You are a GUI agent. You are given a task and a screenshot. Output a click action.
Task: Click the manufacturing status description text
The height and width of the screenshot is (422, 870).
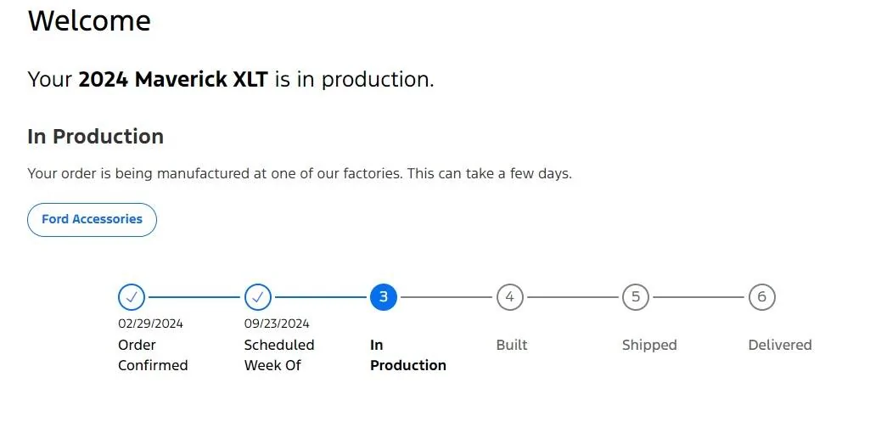[300, 174]
